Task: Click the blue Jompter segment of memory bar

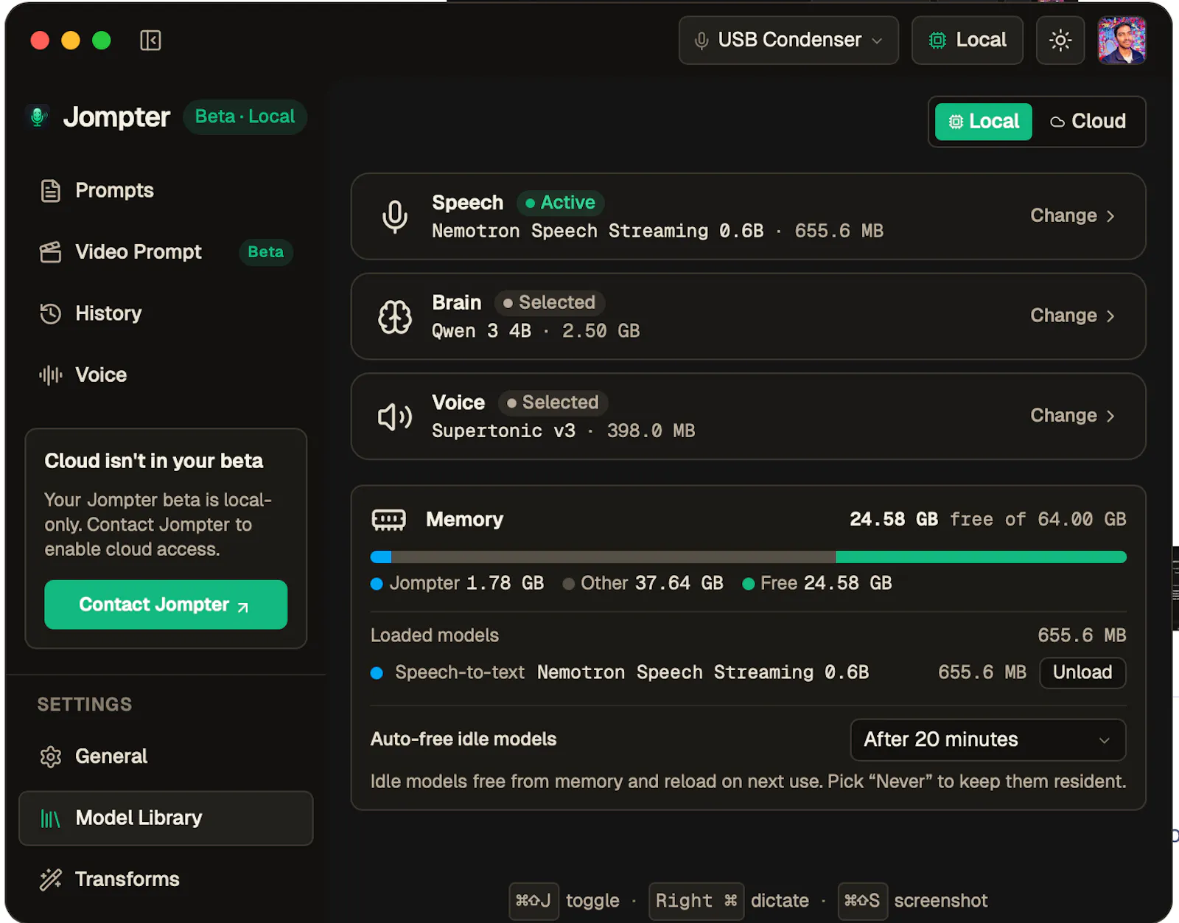Action: click(381, 557)
